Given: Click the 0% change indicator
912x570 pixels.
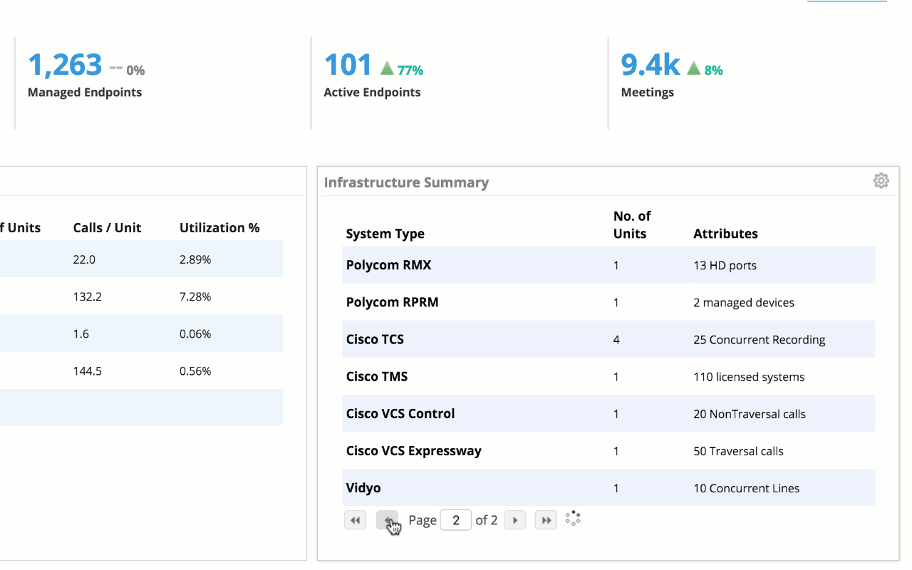Looking at the screenshot, I should pos(135,70).
